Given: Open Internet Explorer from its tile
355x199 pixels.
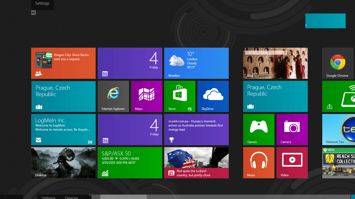Looking at the screenshot, I should tap(113, 96).
